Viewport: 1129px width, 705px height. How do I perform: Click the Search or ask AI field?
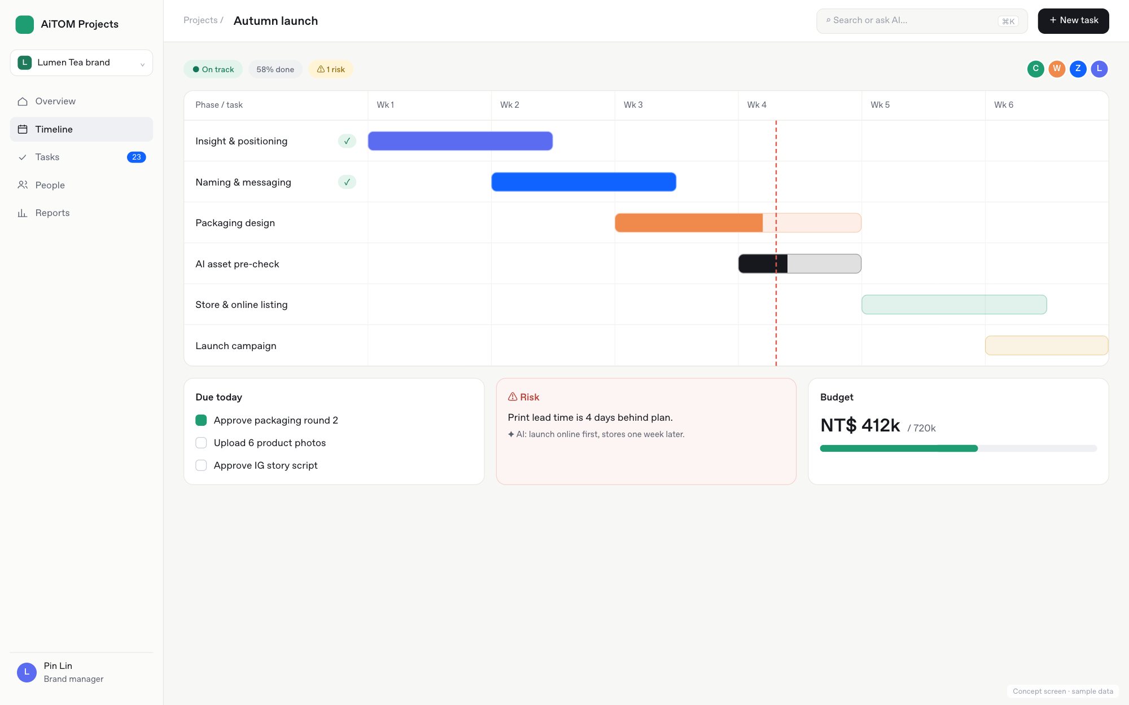[922, 21]
